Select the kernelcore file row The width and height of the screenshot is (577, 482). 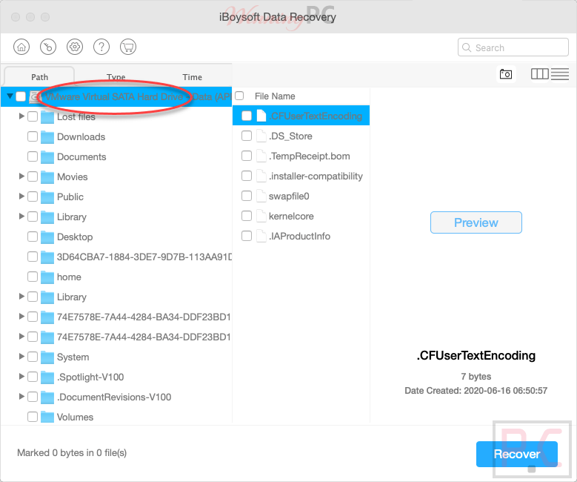tap(301, 216)
